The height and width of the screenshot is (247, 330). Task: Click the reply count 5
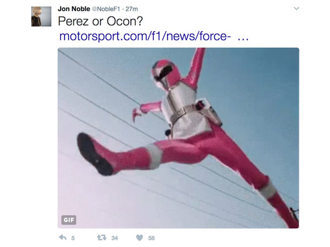click(x=73, y=238)
